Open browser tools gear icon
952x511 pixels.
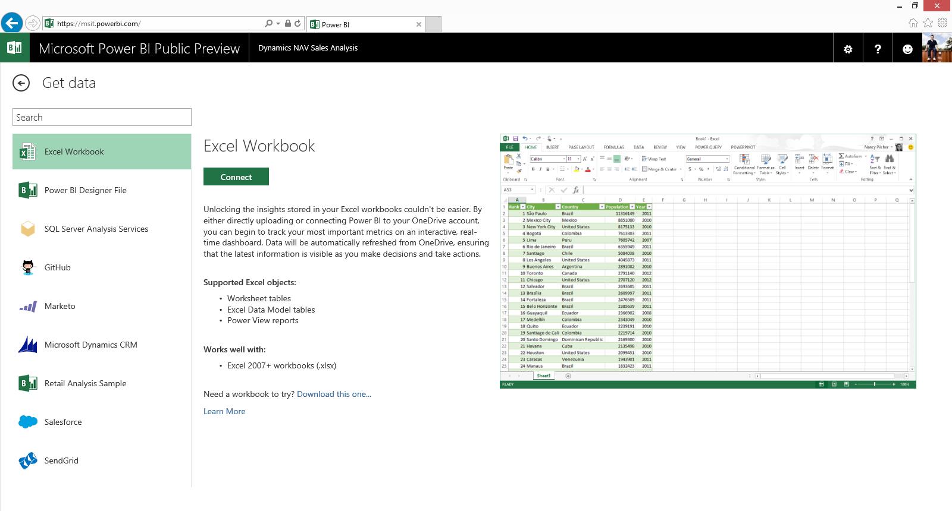[942, 23]
